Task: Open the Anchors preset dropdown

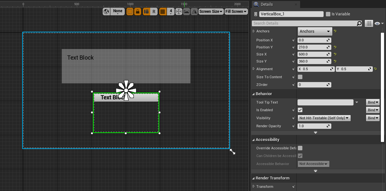Action: [x=315, y=31]
